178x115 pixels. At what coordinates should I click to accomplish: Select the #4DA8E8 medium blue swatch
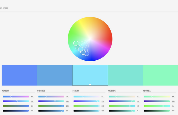(55, 75)
